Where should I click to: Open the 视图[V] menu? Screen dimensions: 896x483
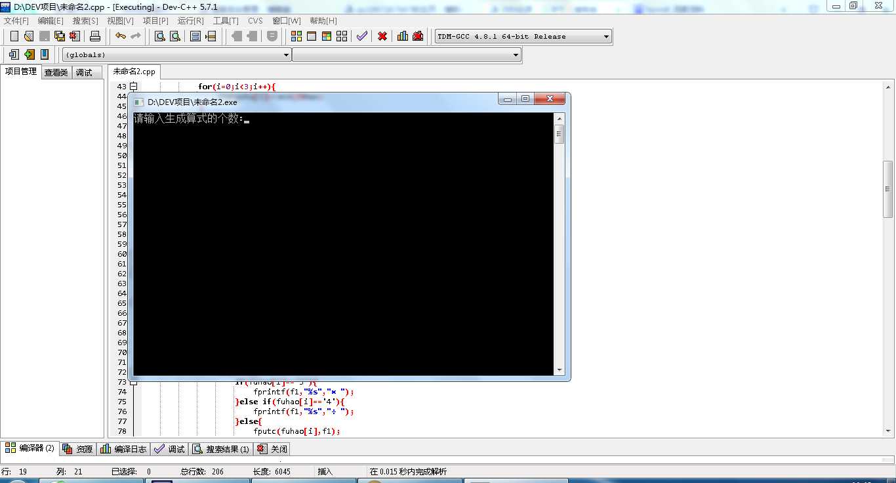pos(120,20)
